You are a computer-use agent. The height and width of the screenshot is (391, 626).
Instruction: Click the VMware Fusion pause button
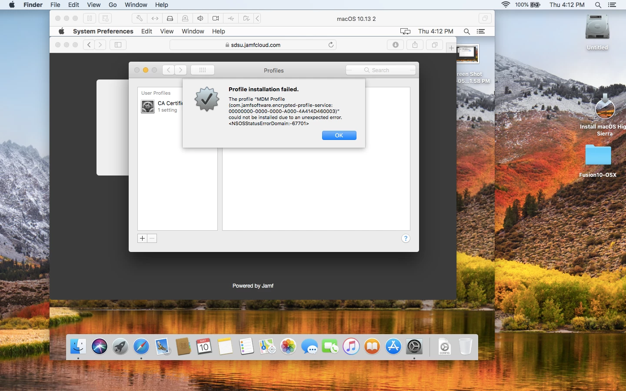coord(90,18)
